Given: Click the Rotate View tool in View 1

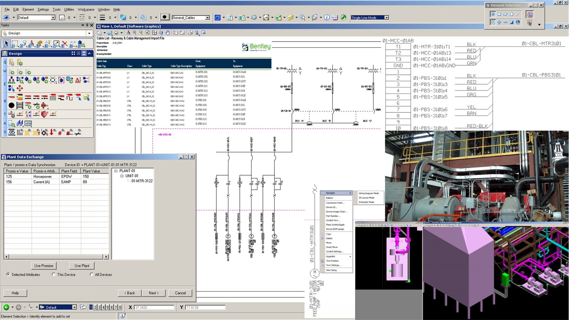Looking at the screenshot, I should 161,33.
